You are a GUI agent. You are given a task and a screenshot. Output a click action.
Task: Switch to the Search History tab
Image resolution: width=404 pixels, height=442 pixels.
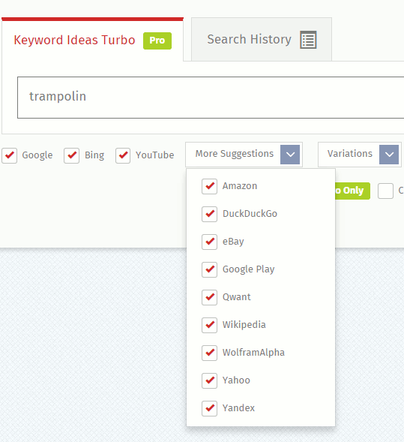pyautogui.click(x=262, y=39)
